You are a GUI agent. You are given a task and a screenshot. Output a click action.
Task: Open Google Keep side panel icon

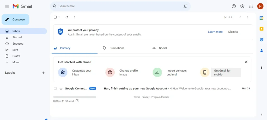point(261,29)
